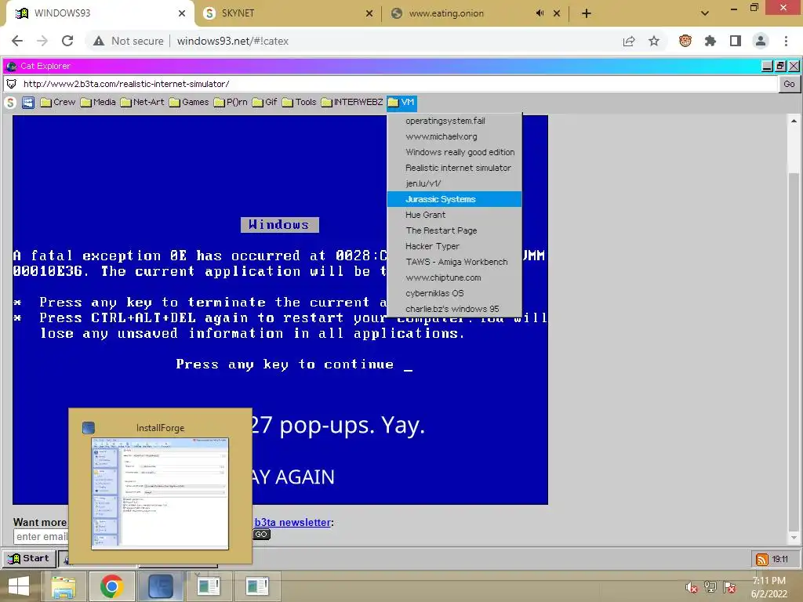Click the Cat Explorer Go button
The height and width of the screenshot is (602, 803).
pos(789,84)
